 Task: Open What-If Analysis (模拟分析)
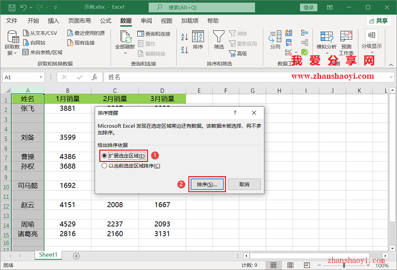[326, 43]
